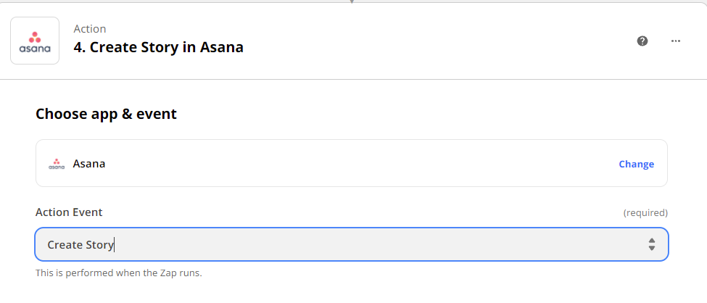Screen dimensions: 707x303
Task: Open the Action Event dropdown
Action: click(x=352, y=244)
